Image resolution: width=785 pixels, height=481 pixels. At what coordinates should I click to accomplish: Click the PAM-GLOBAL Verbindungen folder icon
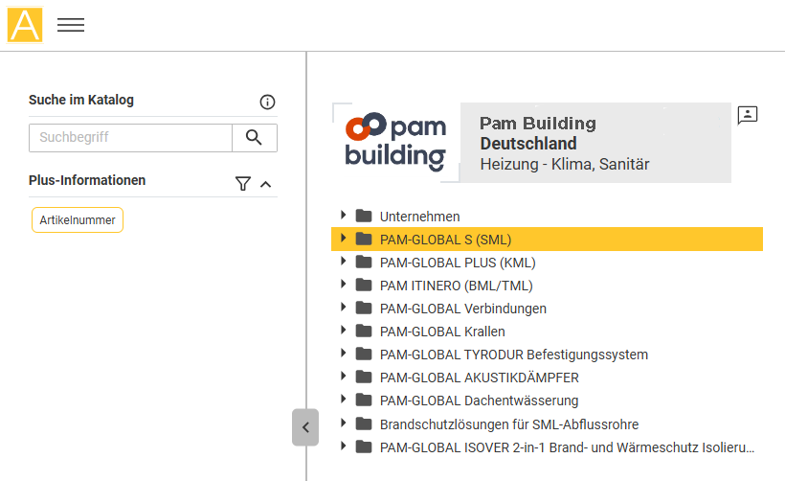364,309
